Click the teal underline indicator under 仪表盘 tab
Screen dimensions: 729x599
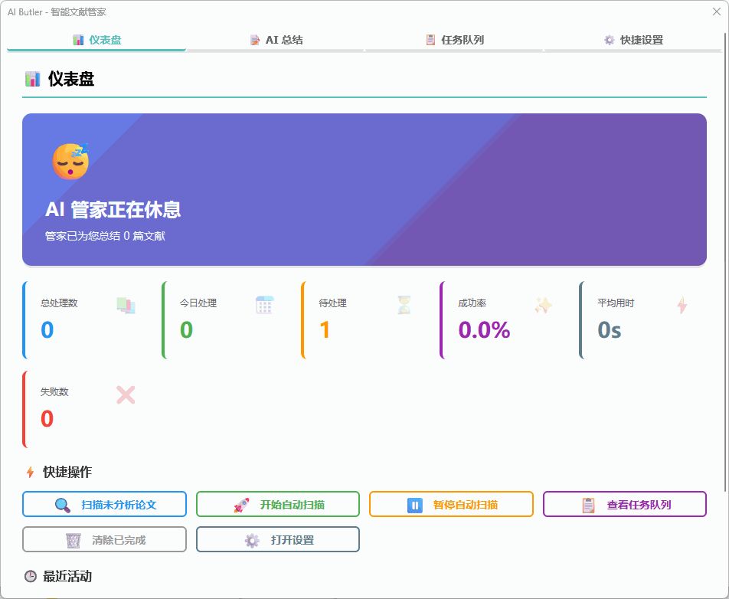pyautogui.click(x=96, y=52)
